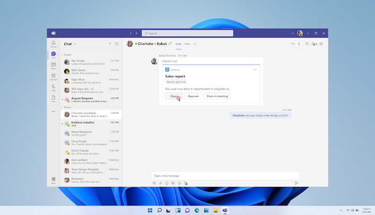Open the profile avatar in title bar
Image resolution: width=375 pixels, height=215 pixels.
(300, 33)
